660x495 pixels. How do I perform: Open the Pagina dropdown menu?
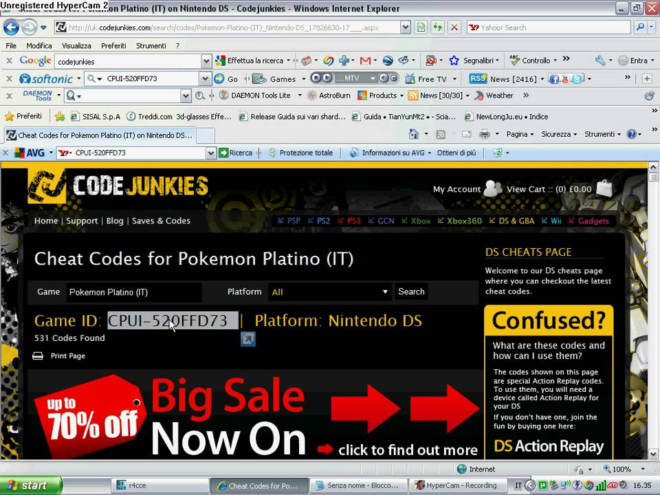(520, 134)
